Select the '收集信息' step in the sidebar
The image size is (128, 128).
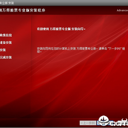click(x=6, y=35)
